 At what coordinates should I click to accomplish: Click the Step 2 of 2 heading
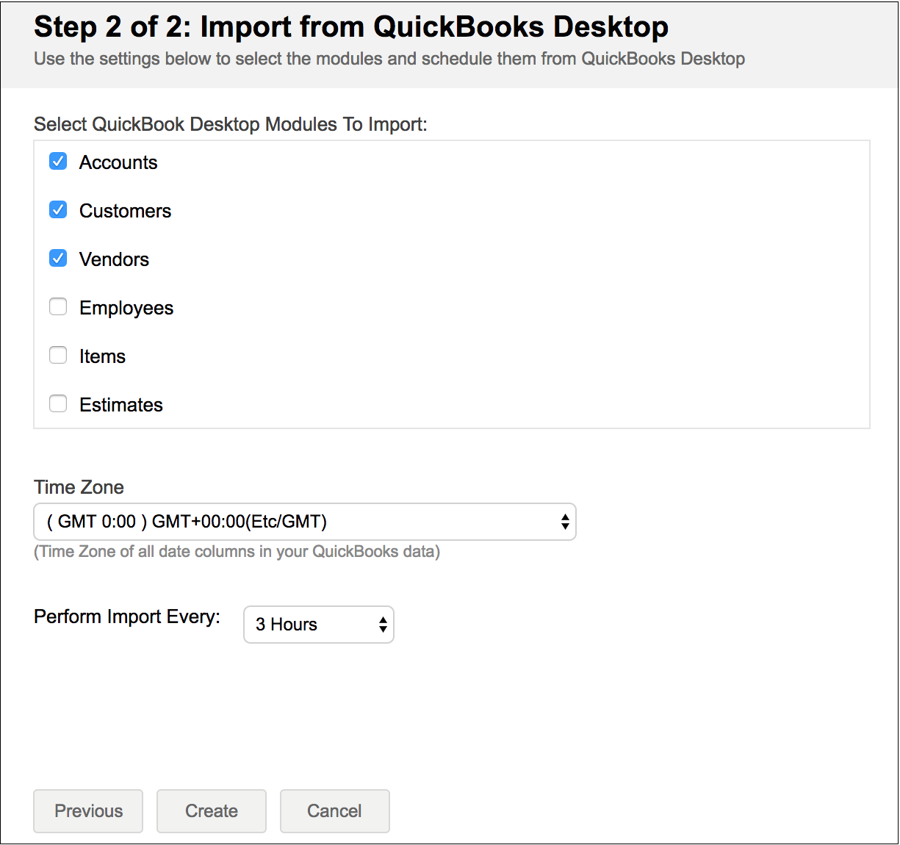click(351, 27)
